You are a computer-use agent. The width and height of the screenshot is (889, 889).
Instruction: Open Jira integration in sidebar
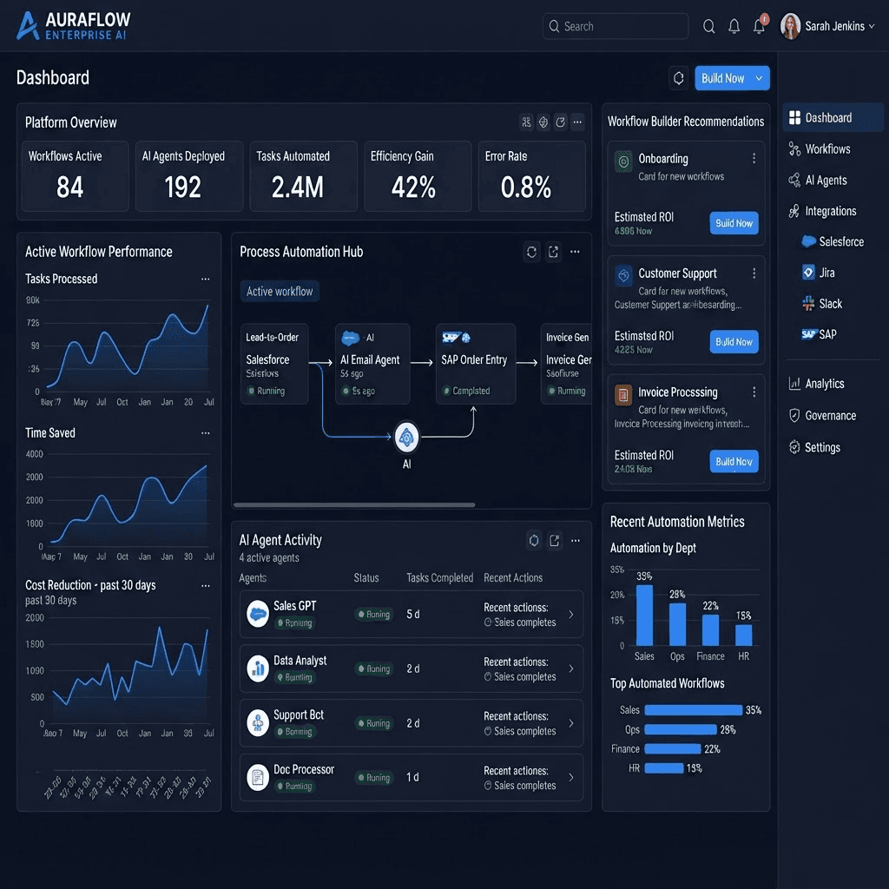point(818,273)
